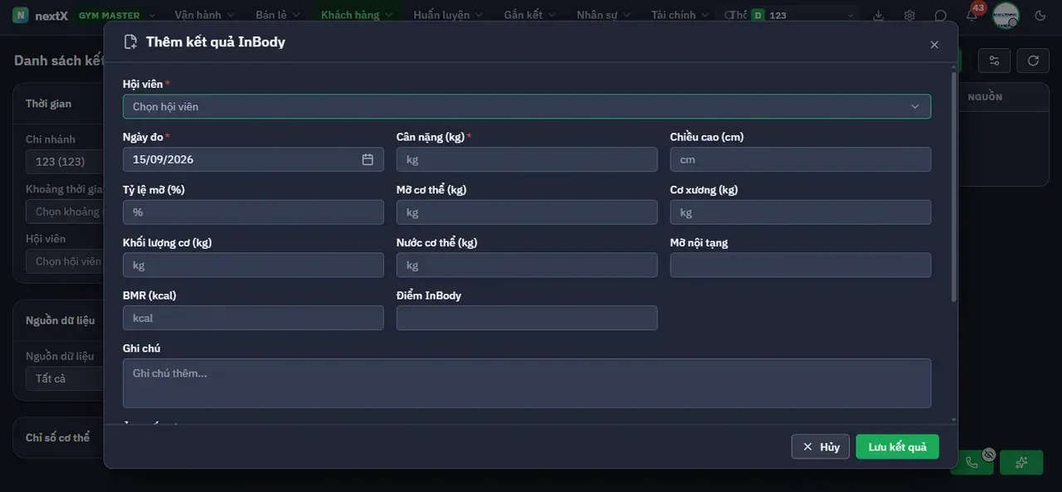
Task: Open the Chọn hội viên dropdown in dialog
Action: coord(527,106)
